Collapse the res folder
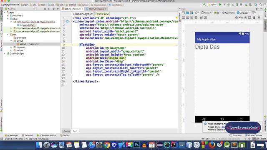The image size is (267, 150). [x=8, y=35]
